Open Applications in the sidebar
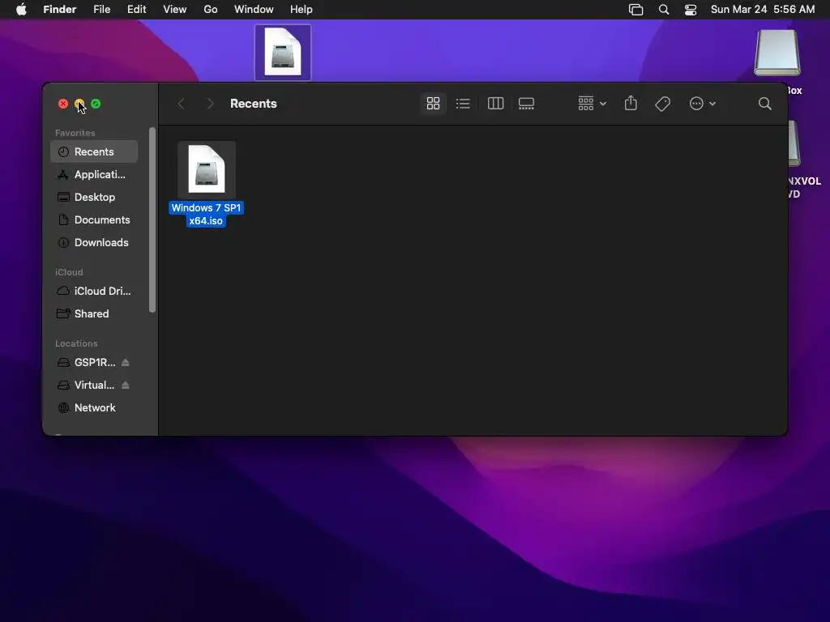 pos(94,175)
